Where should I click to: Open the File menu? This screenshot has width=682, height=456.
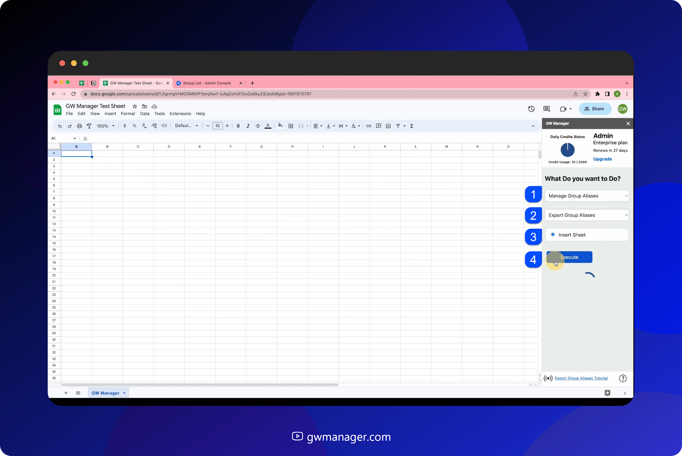click(x=69, y=114)
